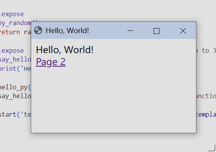Maximize the Hello, World! window
This screenshot has height=152, width=216.
(156, 31)
